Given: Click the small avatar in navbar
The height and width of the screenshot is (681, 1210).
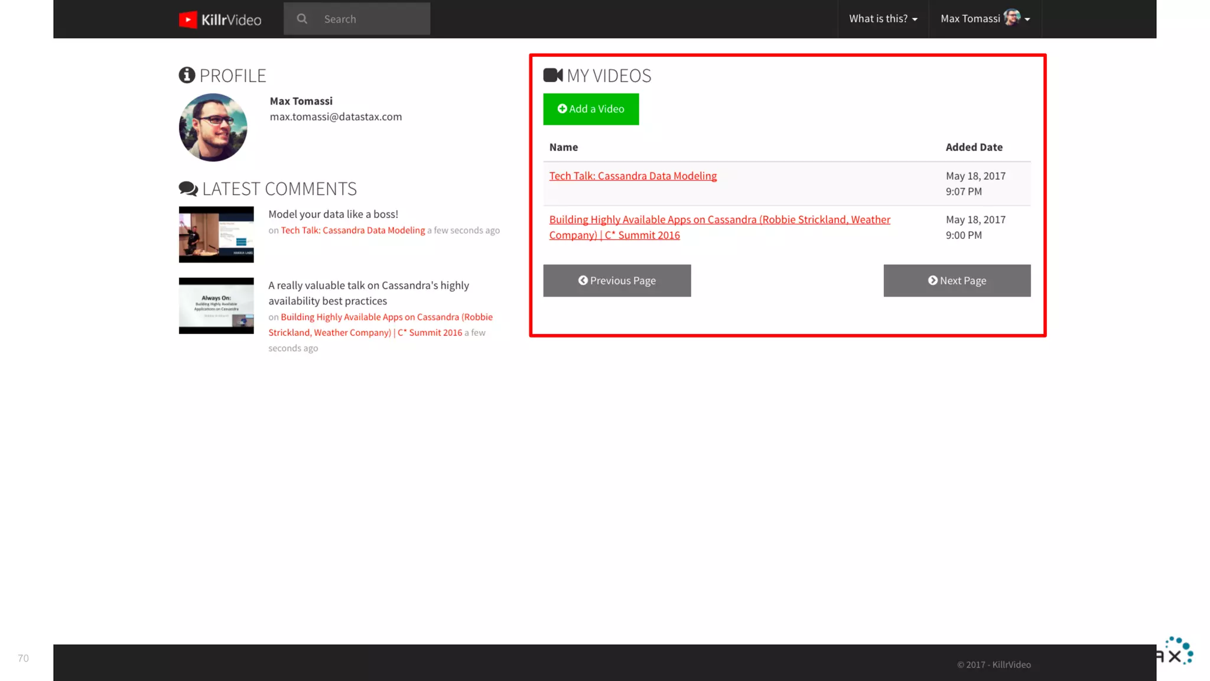Looking at the screenshot, I should pyautogui.click(x=1011, y=18).
